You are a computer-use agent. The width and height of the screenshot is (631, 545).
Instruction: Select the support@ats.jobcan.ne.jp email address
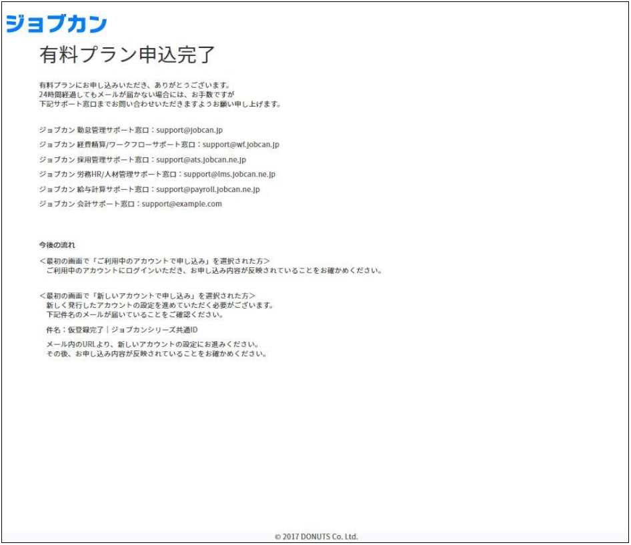[x=201, y=160]
